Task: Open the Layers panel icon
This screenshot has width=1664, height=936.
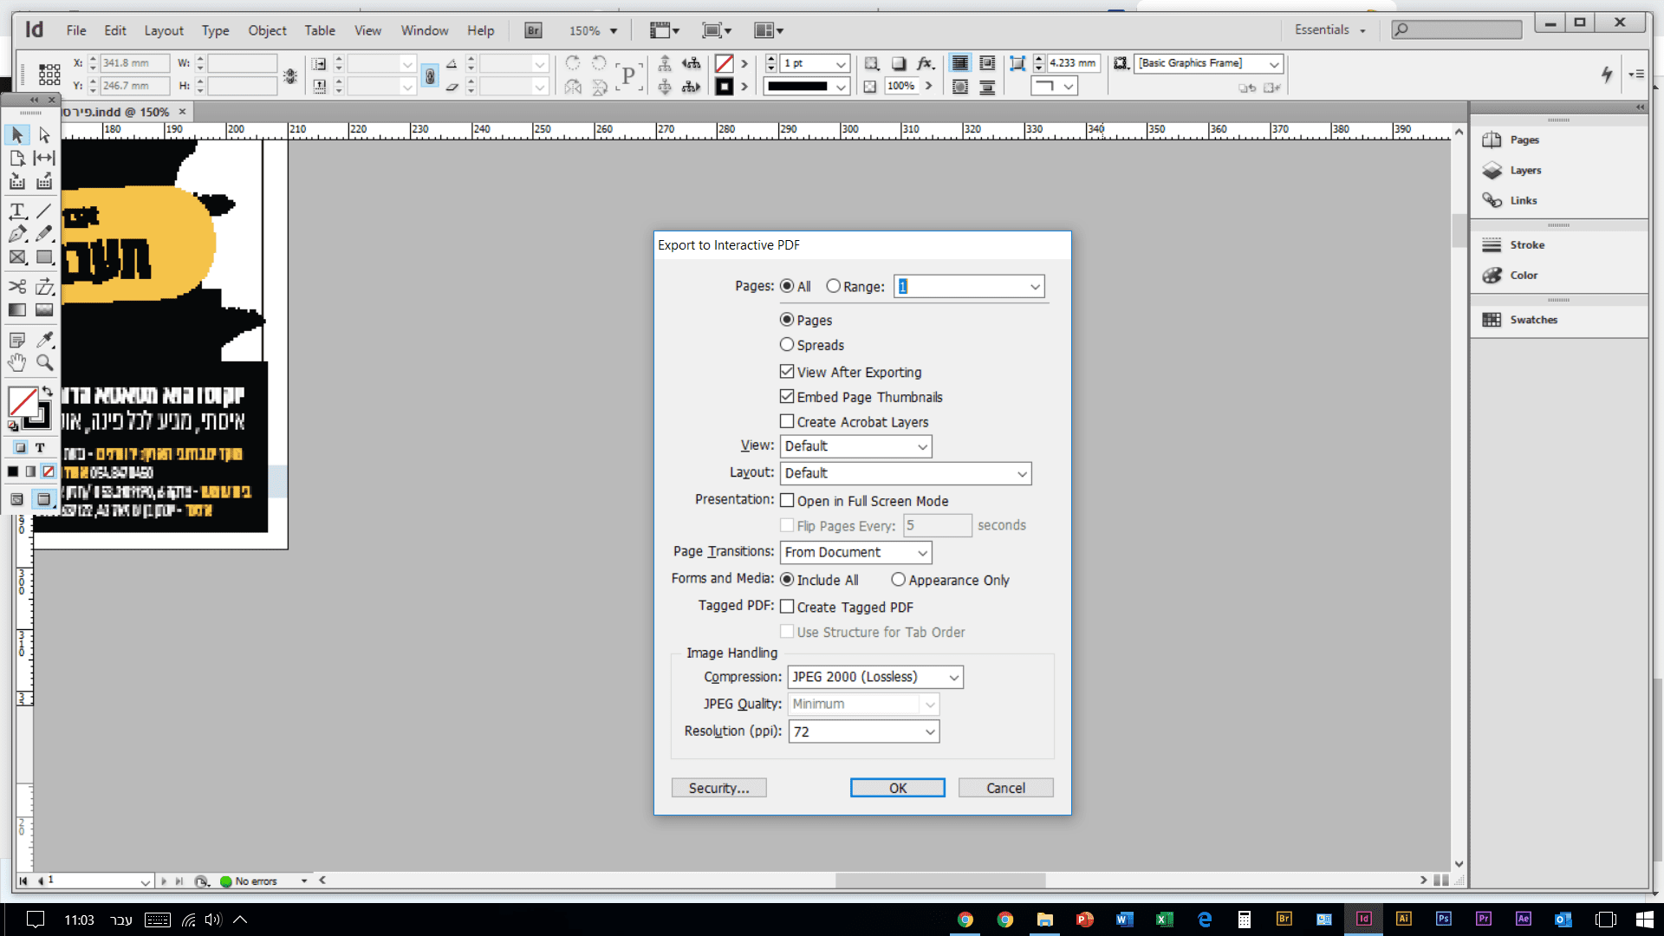Action: (x=1492, y=171)
